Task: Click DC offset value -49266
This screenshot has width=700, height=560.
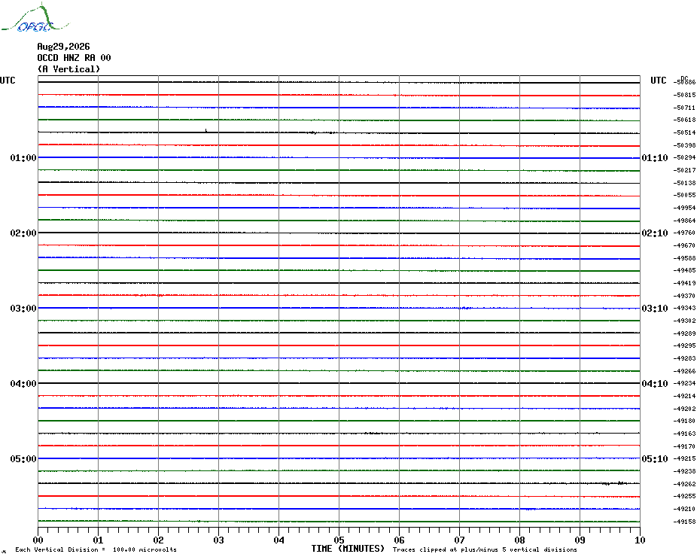Action: coord(685,371)
